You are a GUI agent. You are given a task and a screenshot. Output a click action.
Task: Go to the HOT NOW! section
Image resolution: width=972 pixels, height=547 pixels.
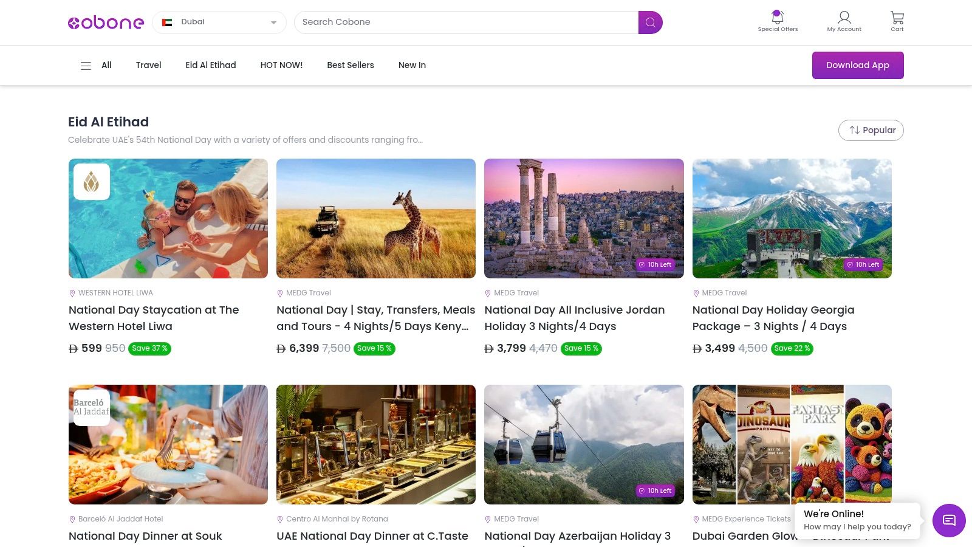click(281, 65)
